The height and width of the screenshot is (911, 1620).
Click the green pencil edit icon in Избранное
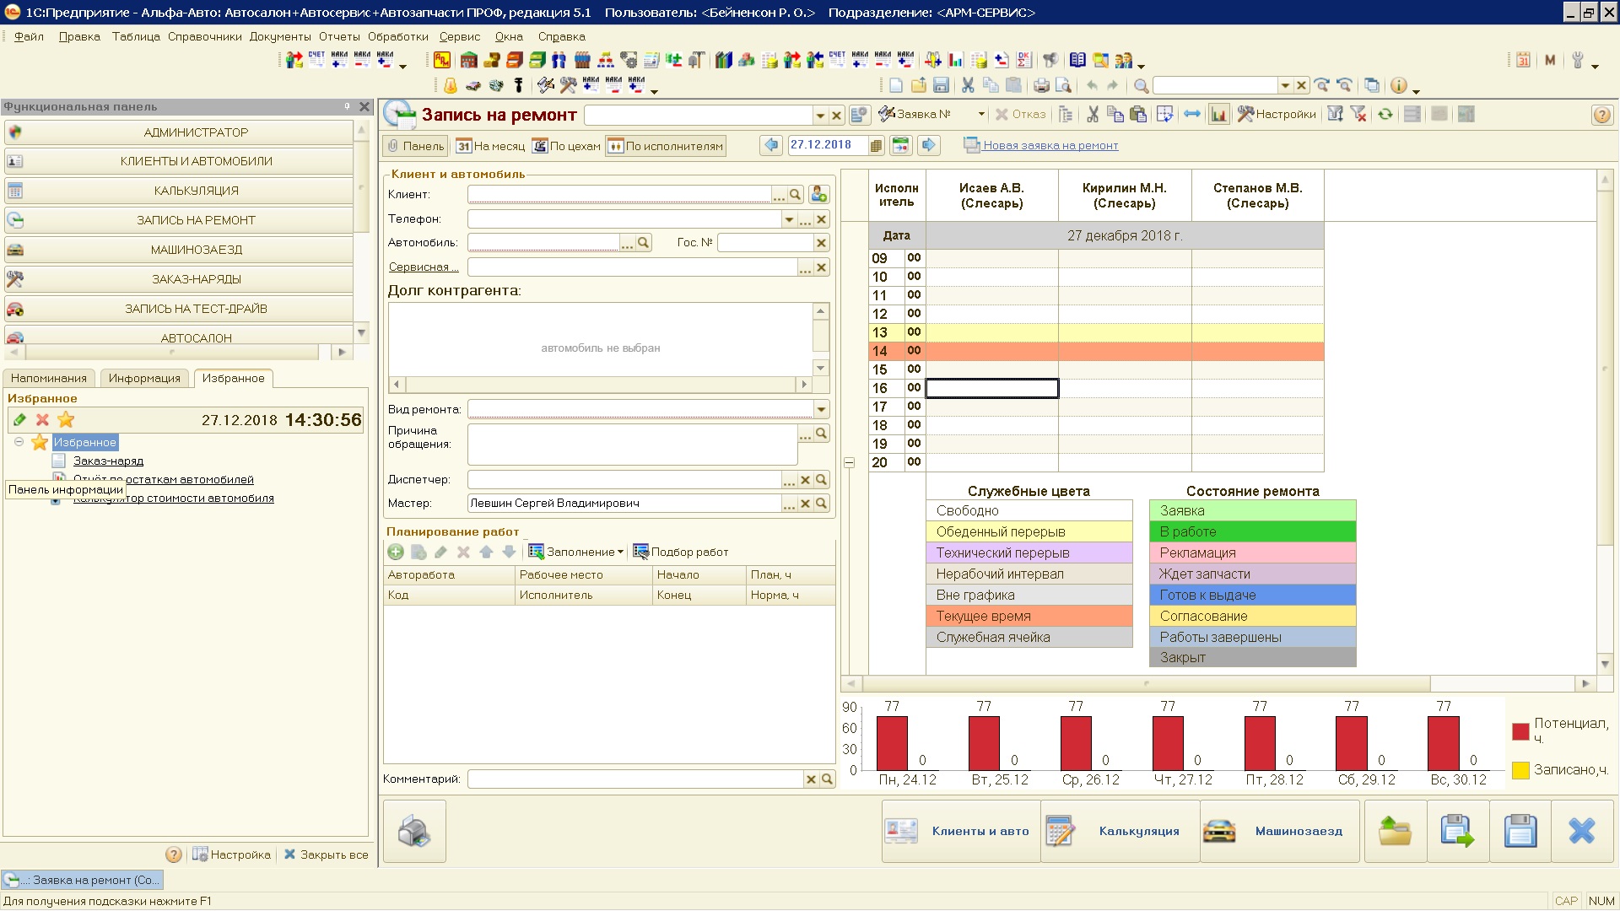[19, 419]
